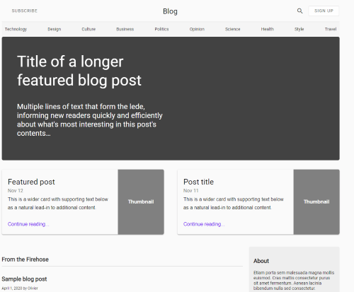Open the Sample blog post heading
Viewport: 354px width, 292px height.
(24, 279)
